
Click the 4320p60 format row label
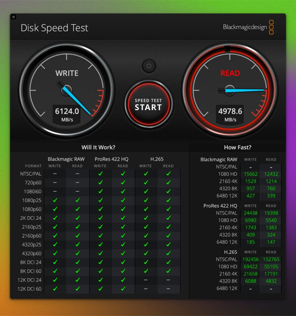tap(32, 253)
